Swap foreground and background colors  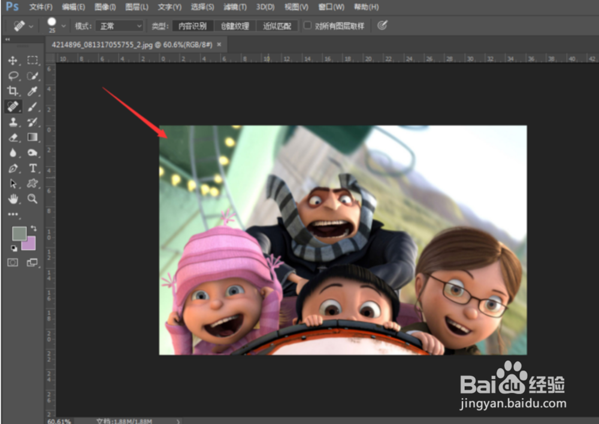pos(34,228)
